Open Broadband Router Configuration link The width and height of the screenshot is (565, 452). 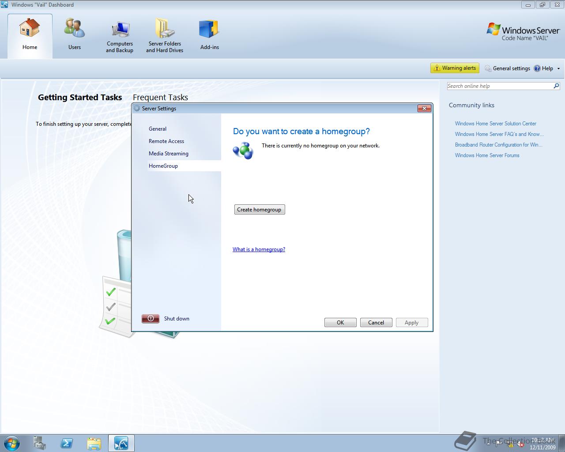(499, 145)
